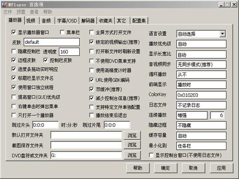The image size is (239, 179).
Task: Open 音视频同步 combo box
Action: 201,64
